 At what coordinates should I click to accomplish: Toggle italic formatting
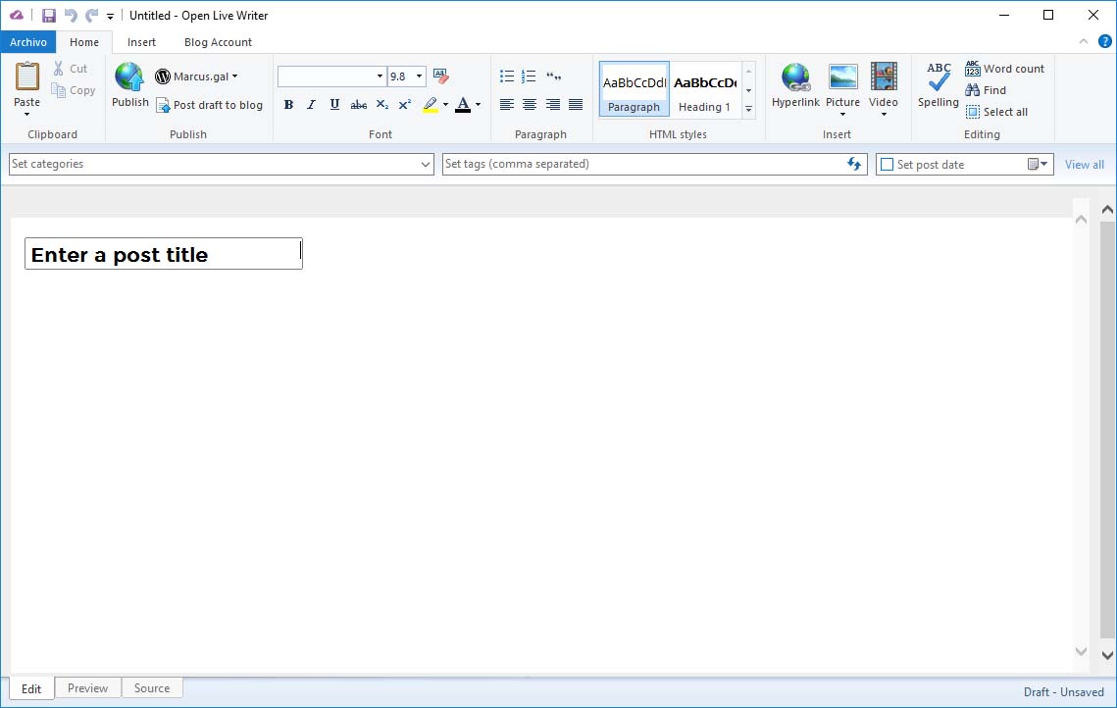click(x=311, y=105)
